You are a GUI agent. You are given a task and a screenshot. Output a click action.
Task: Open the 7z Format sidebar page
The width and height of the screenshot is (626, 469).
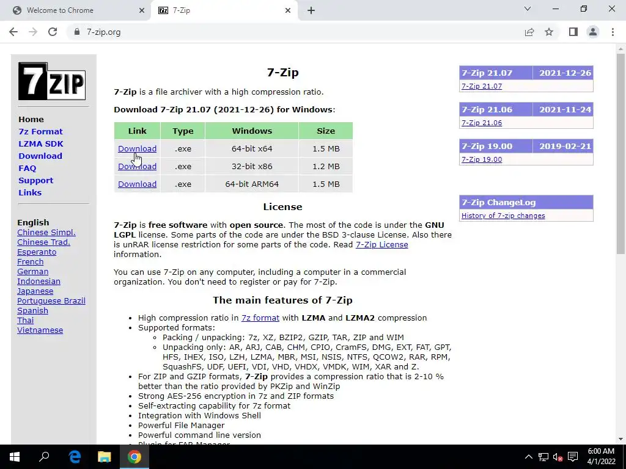[x=40, y=132]
